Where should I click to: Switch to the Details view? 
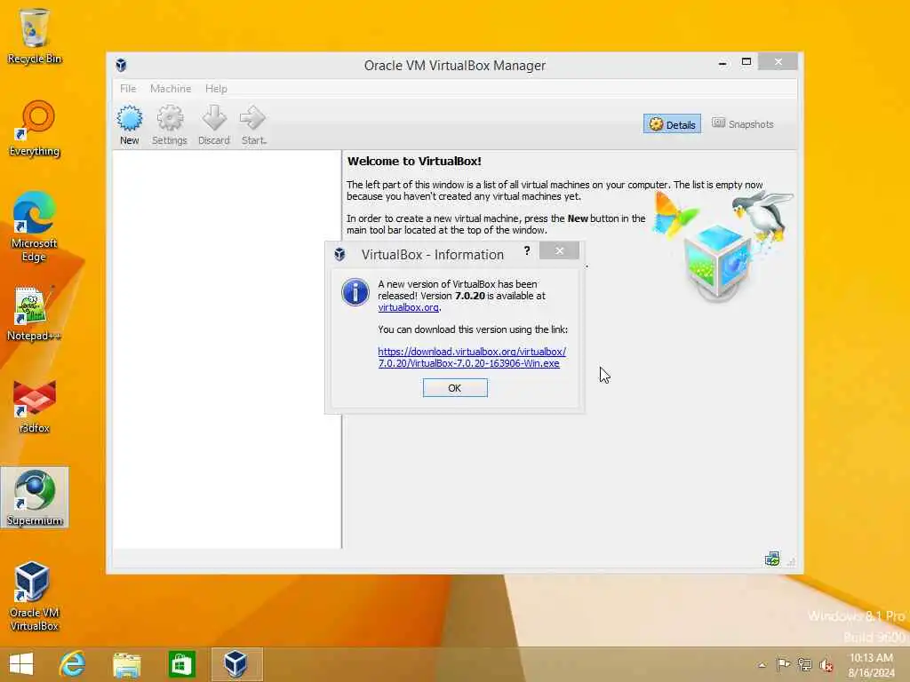672,124
